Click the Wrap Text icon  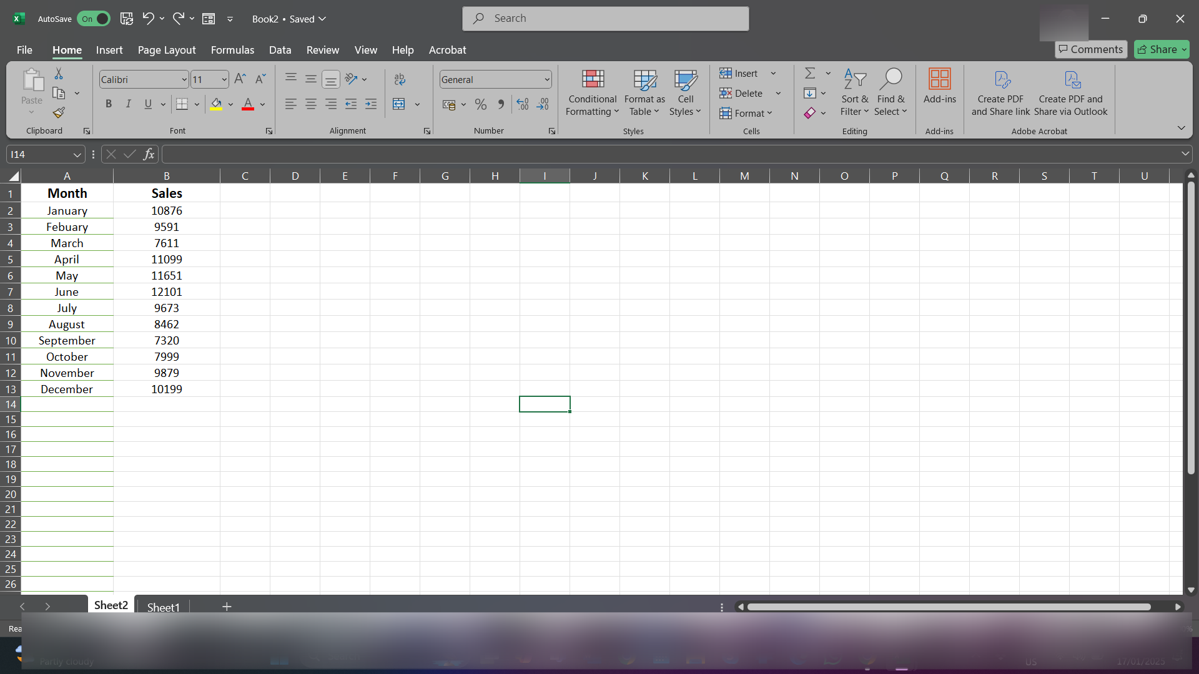coord(400,79)
